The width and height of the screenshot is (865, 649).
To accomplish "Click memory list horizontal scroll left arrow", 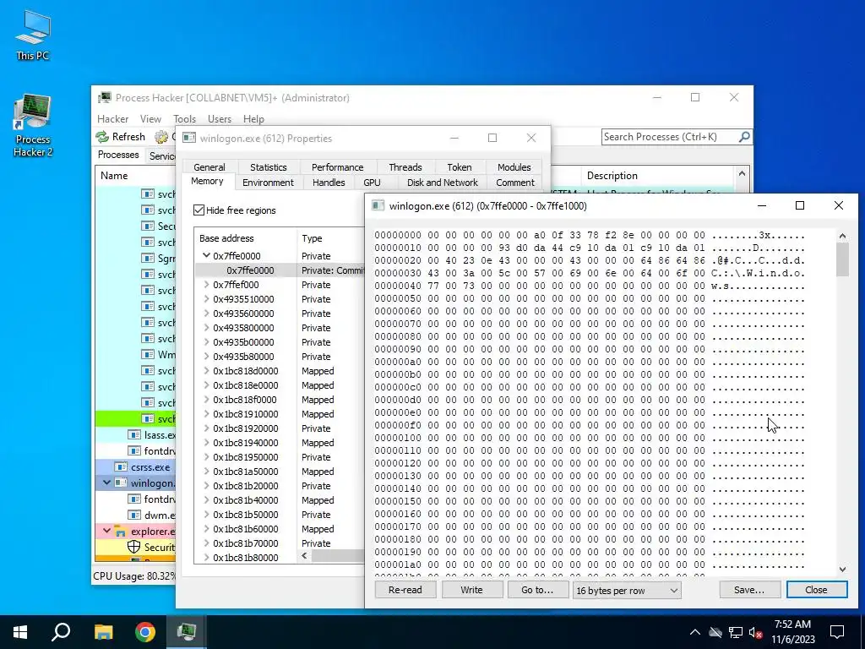I will 304,556.
